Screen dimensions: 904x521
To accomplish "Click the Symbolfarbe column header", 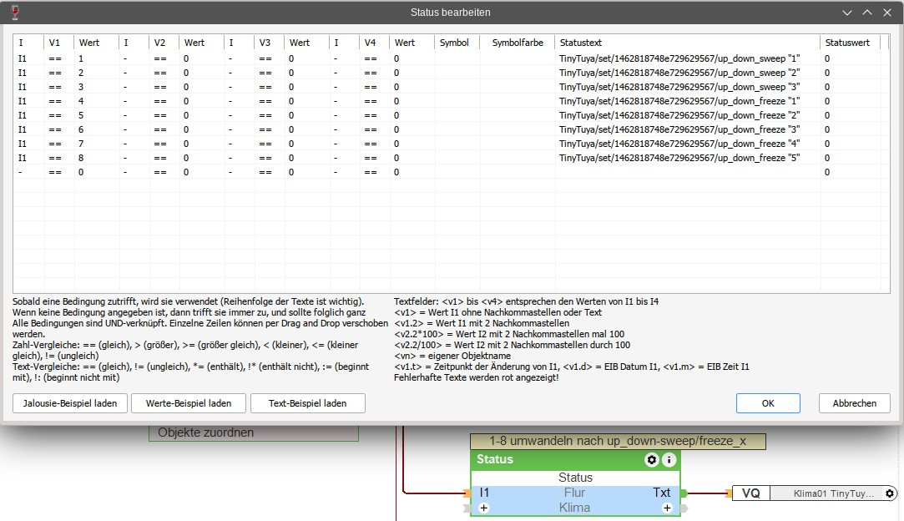I will pyautogui.click(x=518, y=43).
